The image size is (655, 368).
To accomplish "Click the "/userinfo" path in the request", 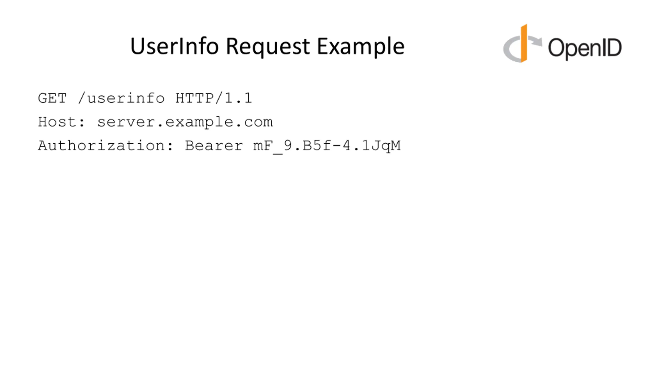I will 121,98.
